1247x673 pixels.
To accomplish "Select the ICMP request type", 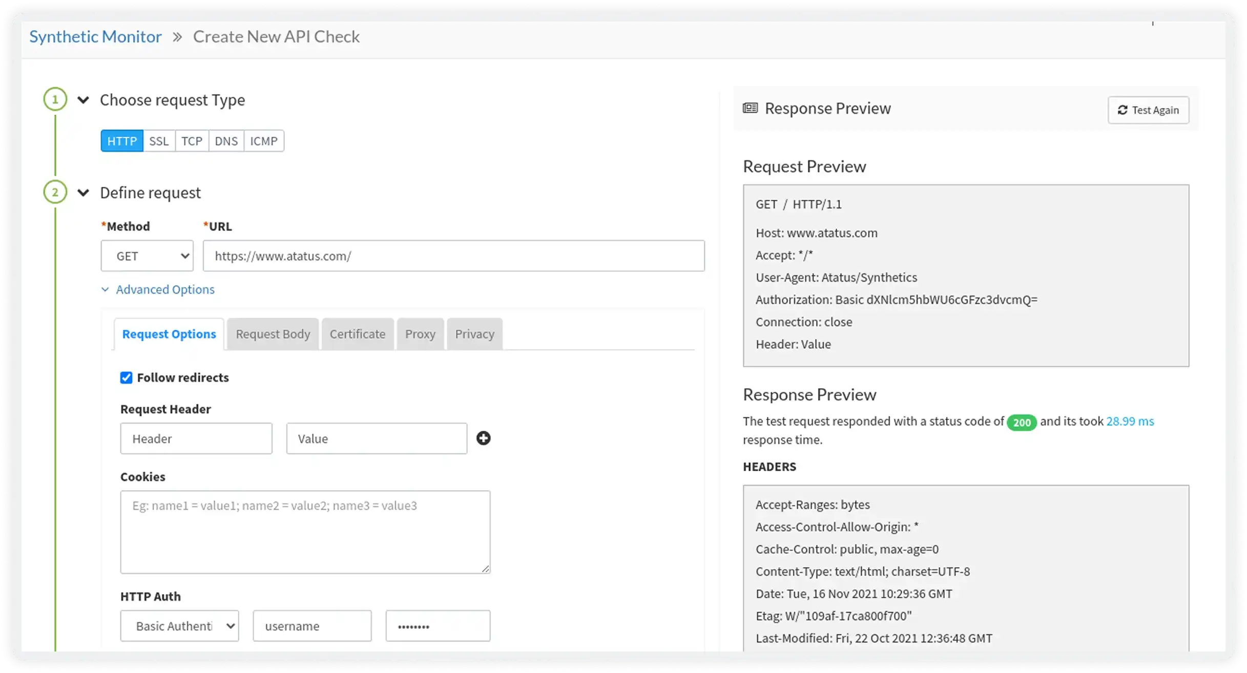I will click(263, 141).
